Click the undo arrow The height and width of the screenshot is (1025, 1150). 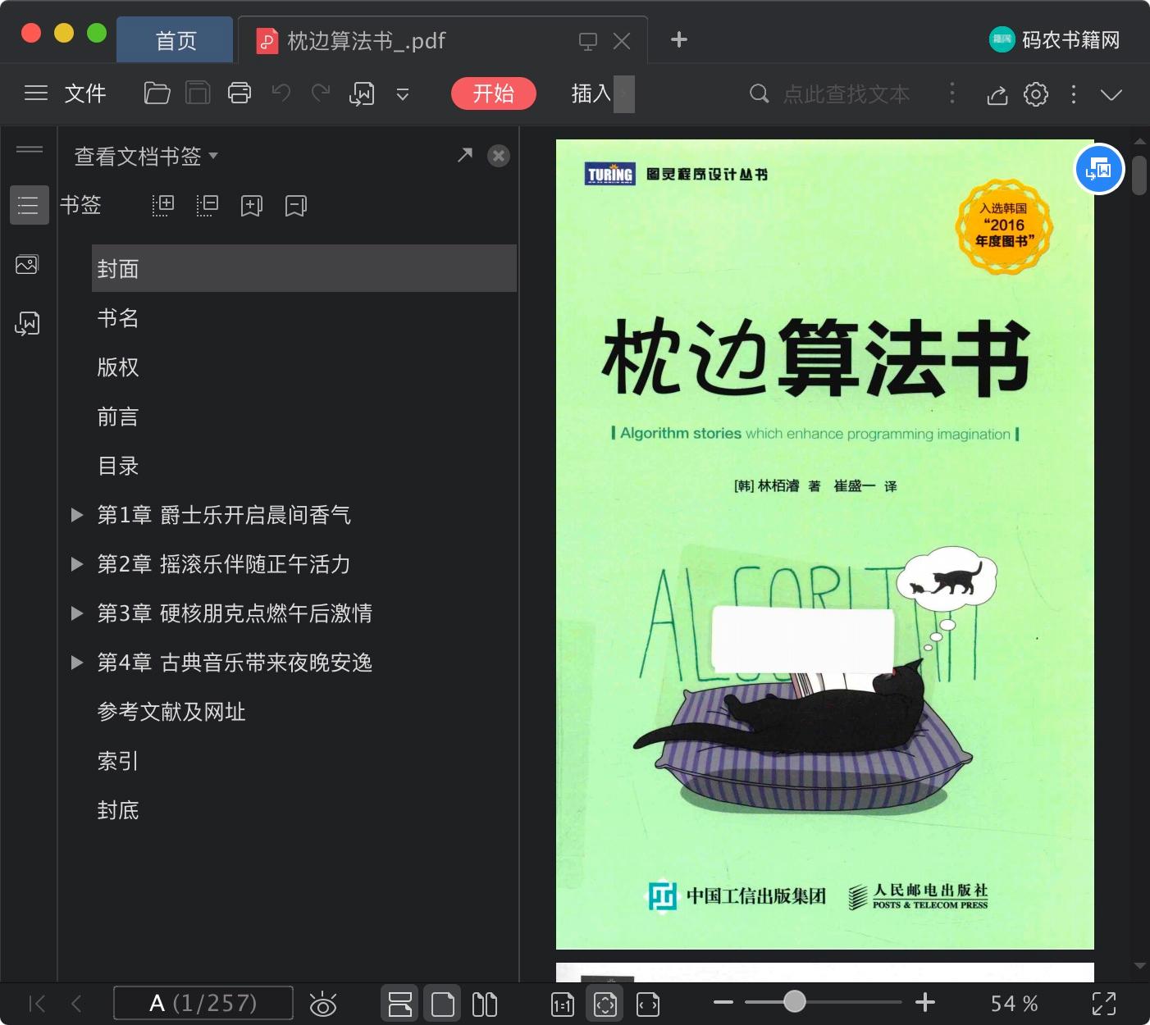coord(281,93)
